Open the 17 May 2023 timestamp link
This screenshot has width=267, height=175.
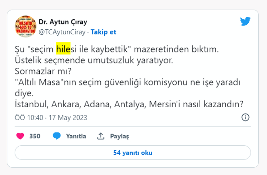pyautogui.click(x=68, y=118)
